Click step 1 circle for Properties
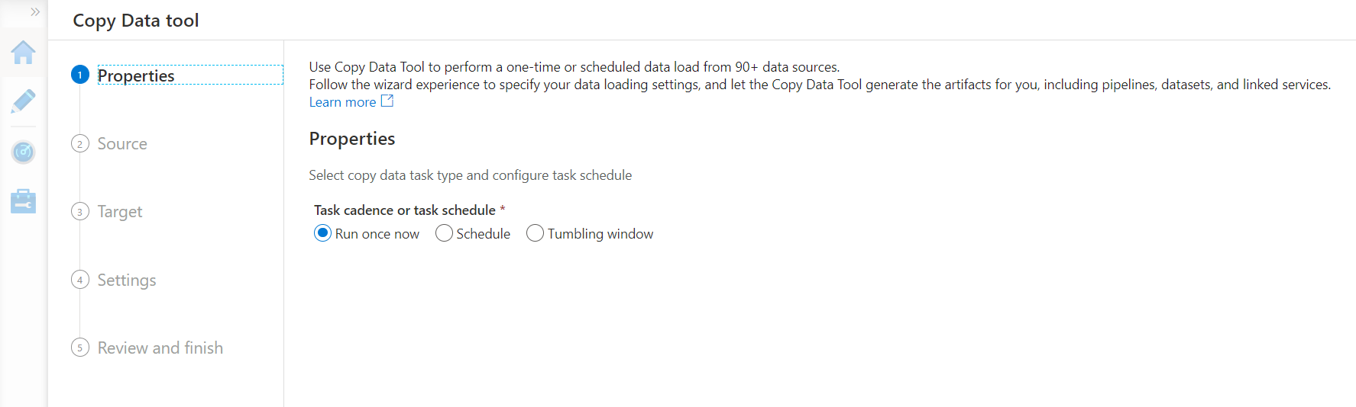 click(x=80, y=75)
